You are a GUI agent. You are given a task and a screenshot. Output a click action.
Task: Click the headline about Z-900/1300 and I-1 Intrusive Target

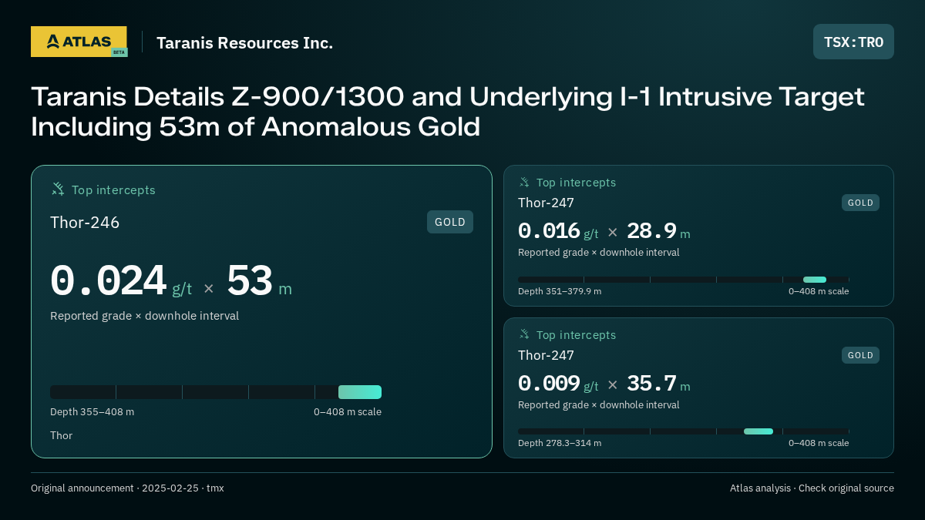(448, 112)
